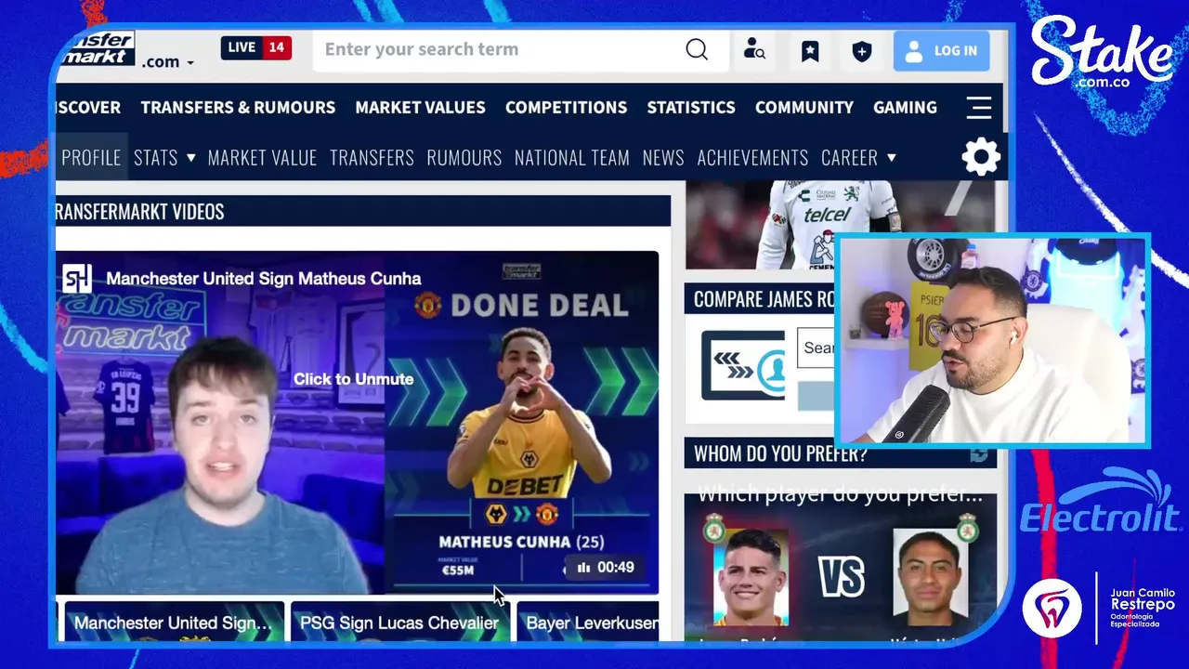Click the compare player search field
This screenshot has height=669, width=1189.
tap(815, 348)
